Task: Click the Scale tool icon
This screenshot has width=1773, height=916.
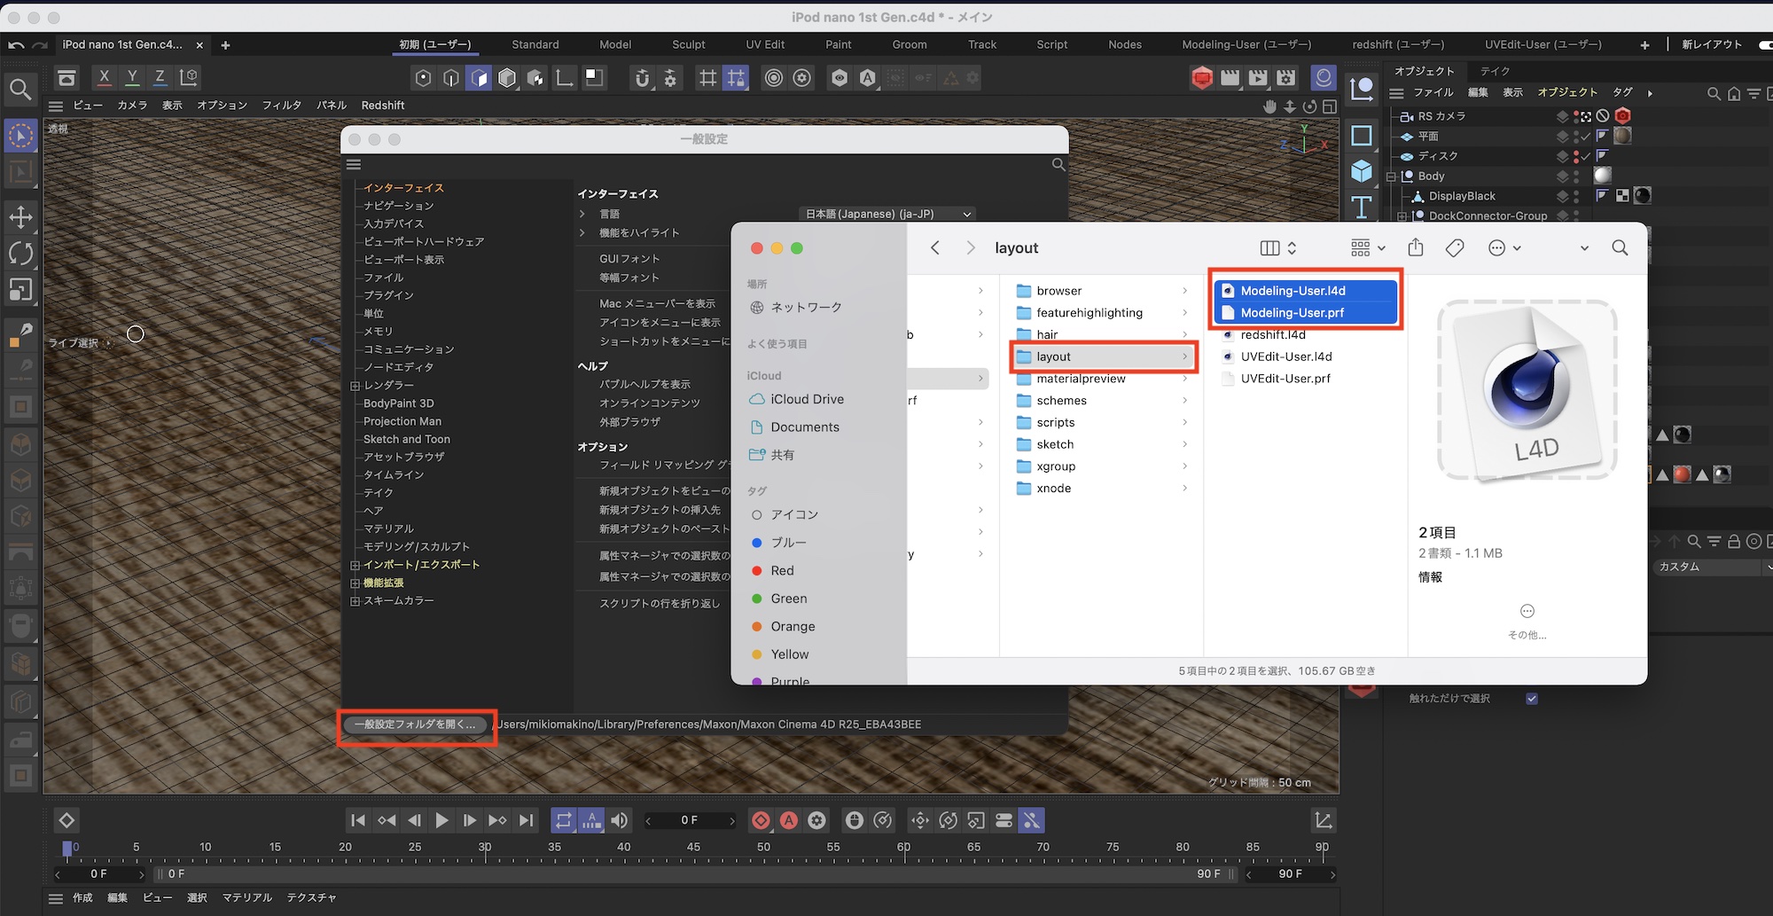Action: (20, 290)
